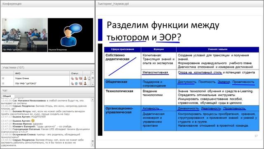Click Организационно-управленческая row label

(x=119, y=111)
